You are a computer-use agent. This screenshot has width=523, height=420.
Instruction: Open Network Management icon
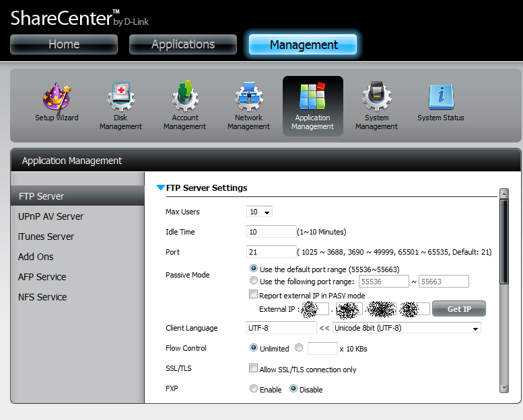click(248, 106)
